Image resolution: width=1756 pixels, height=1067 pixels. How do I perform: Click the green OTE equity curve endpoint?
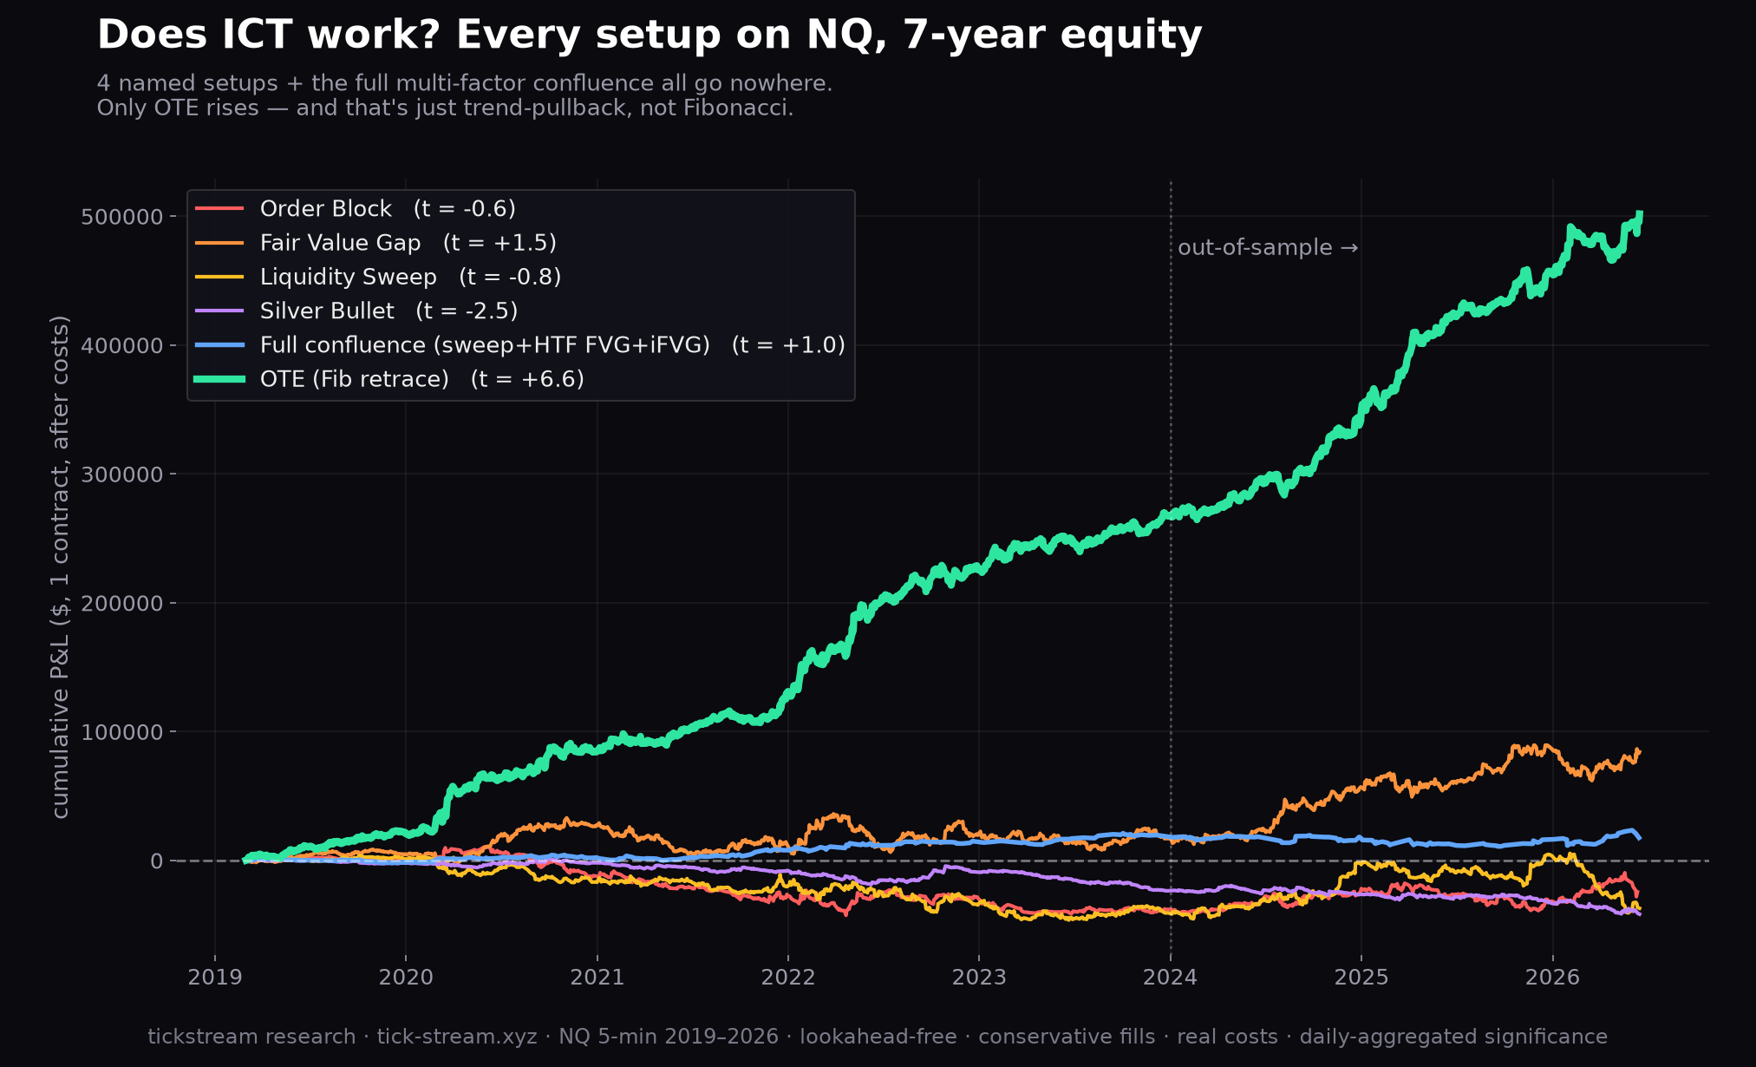1639,213
